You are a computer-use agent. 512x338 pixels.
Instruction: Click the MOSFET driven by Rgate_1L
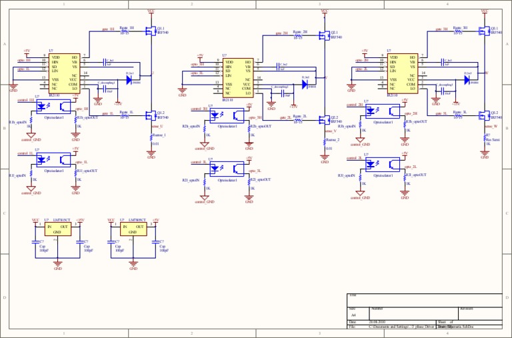coord(151,115)
